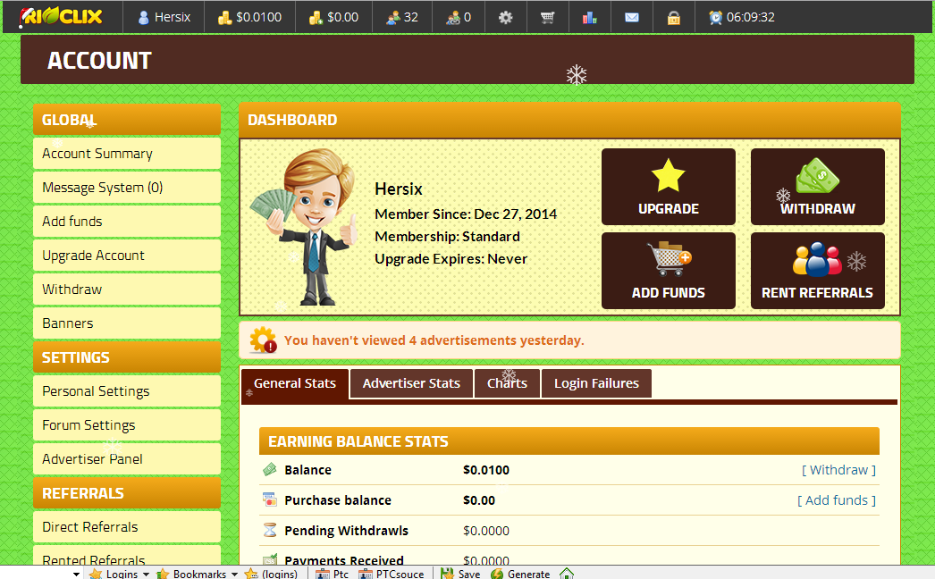
Task: Click the Generate button in bookmarks bar
Action: tap(520, 574)
